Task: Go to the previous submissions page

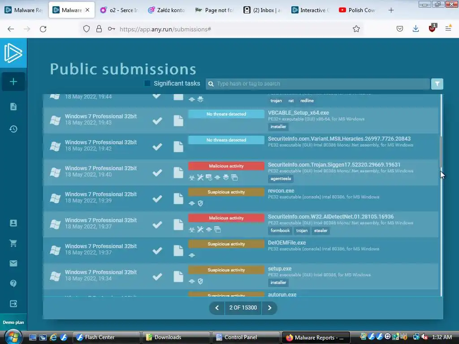Action: click(217, 308)
